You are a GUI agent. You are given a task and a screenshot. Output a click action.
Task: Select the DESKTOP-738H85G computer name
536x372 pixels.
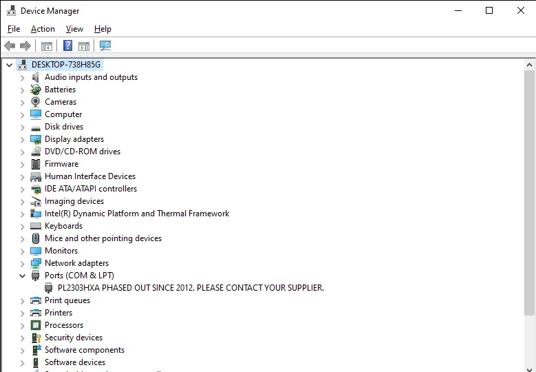[x=66, y=65]
